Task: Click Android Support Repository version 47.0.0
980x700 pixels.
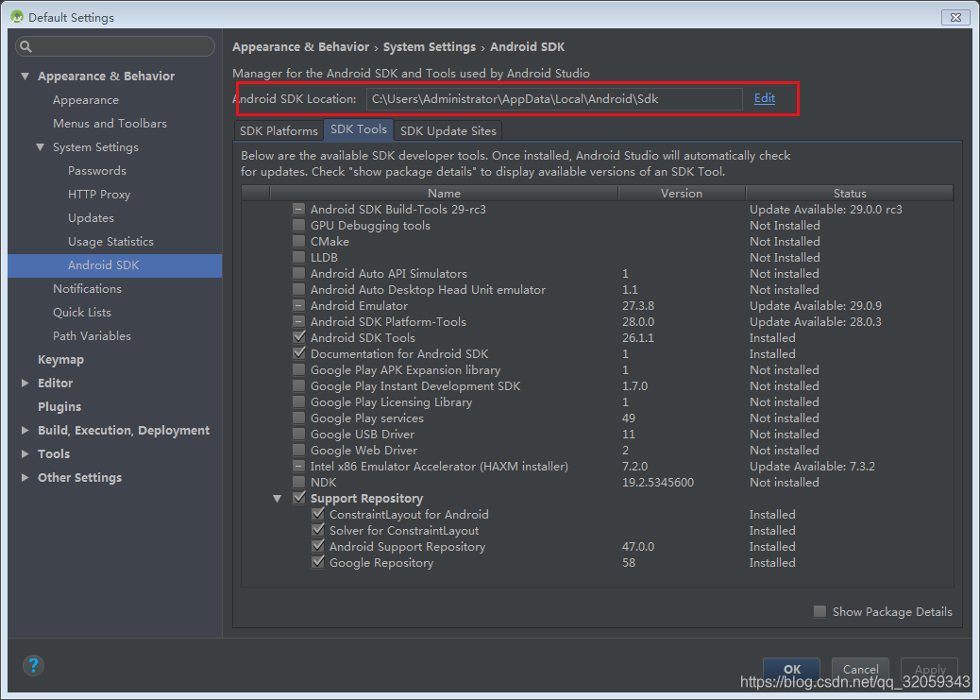Action: (638, 547)
